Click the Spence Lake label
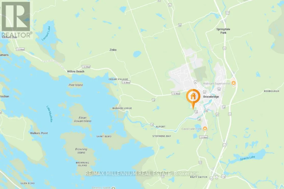 point(247,158)
